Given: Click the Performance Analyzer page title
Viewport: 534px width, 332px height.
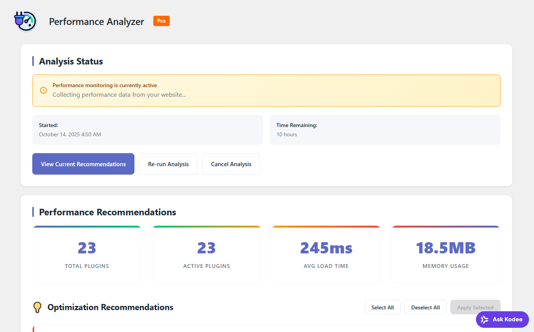Looking at the screenshot, I should tap(96, 22).
